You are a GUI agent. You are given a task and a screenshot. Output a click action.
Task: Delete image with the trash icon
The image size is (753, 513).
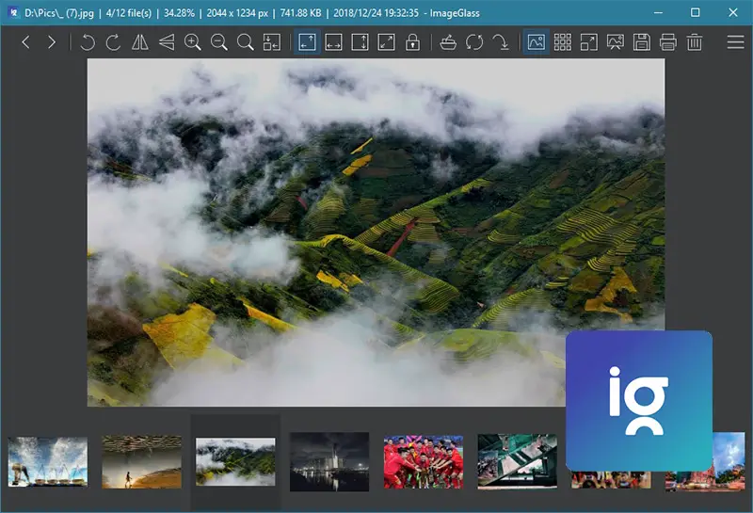point(695,42)
